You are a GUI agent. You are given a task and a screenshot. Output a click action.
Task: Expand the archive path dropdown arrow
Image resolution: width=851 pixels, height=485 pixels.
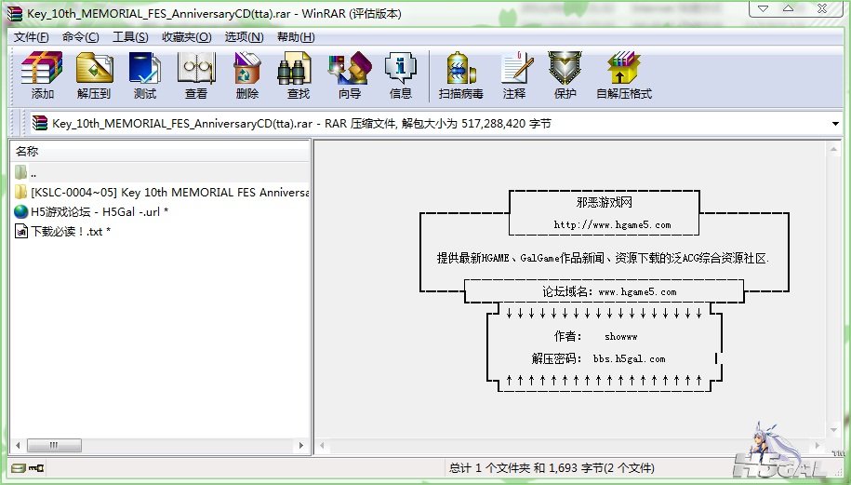tap(835, 123)
